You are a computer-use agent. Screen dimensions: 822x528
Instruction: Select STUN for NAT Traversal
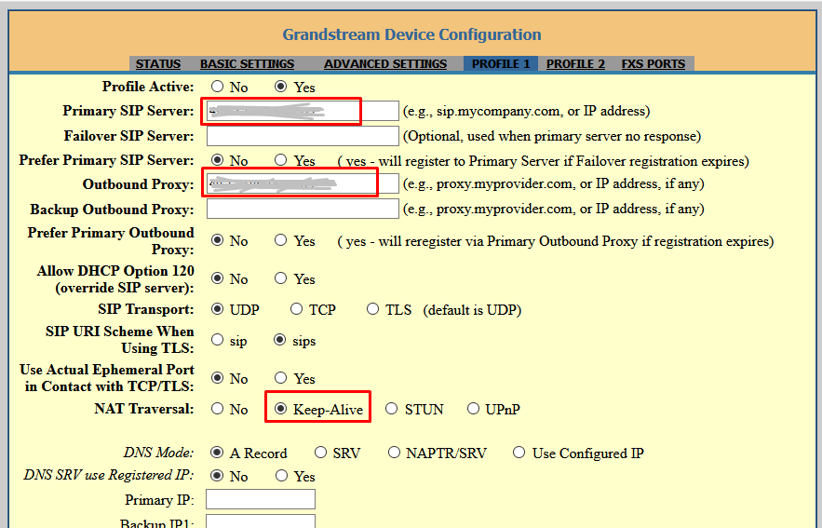[x=392, y=409]
